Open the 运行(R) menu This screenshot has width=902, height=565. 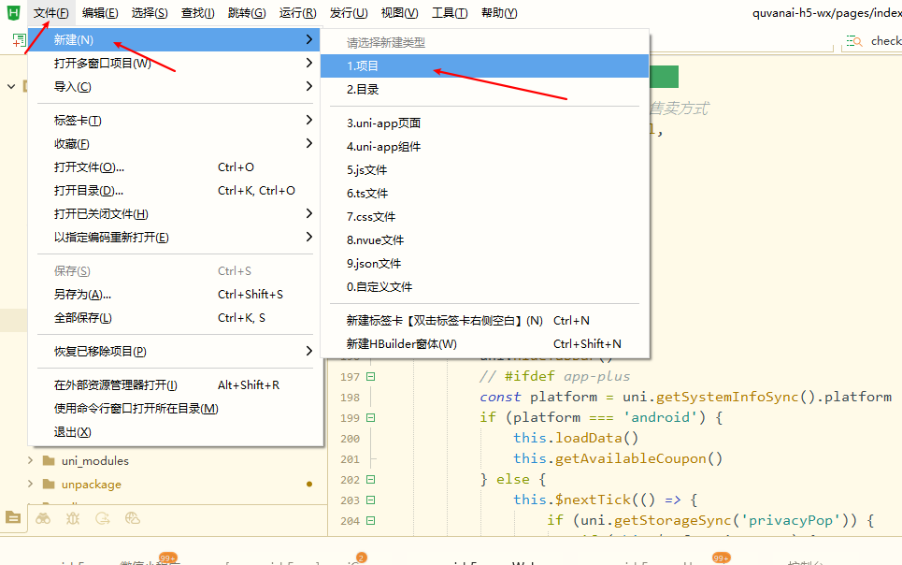(298, 13)
